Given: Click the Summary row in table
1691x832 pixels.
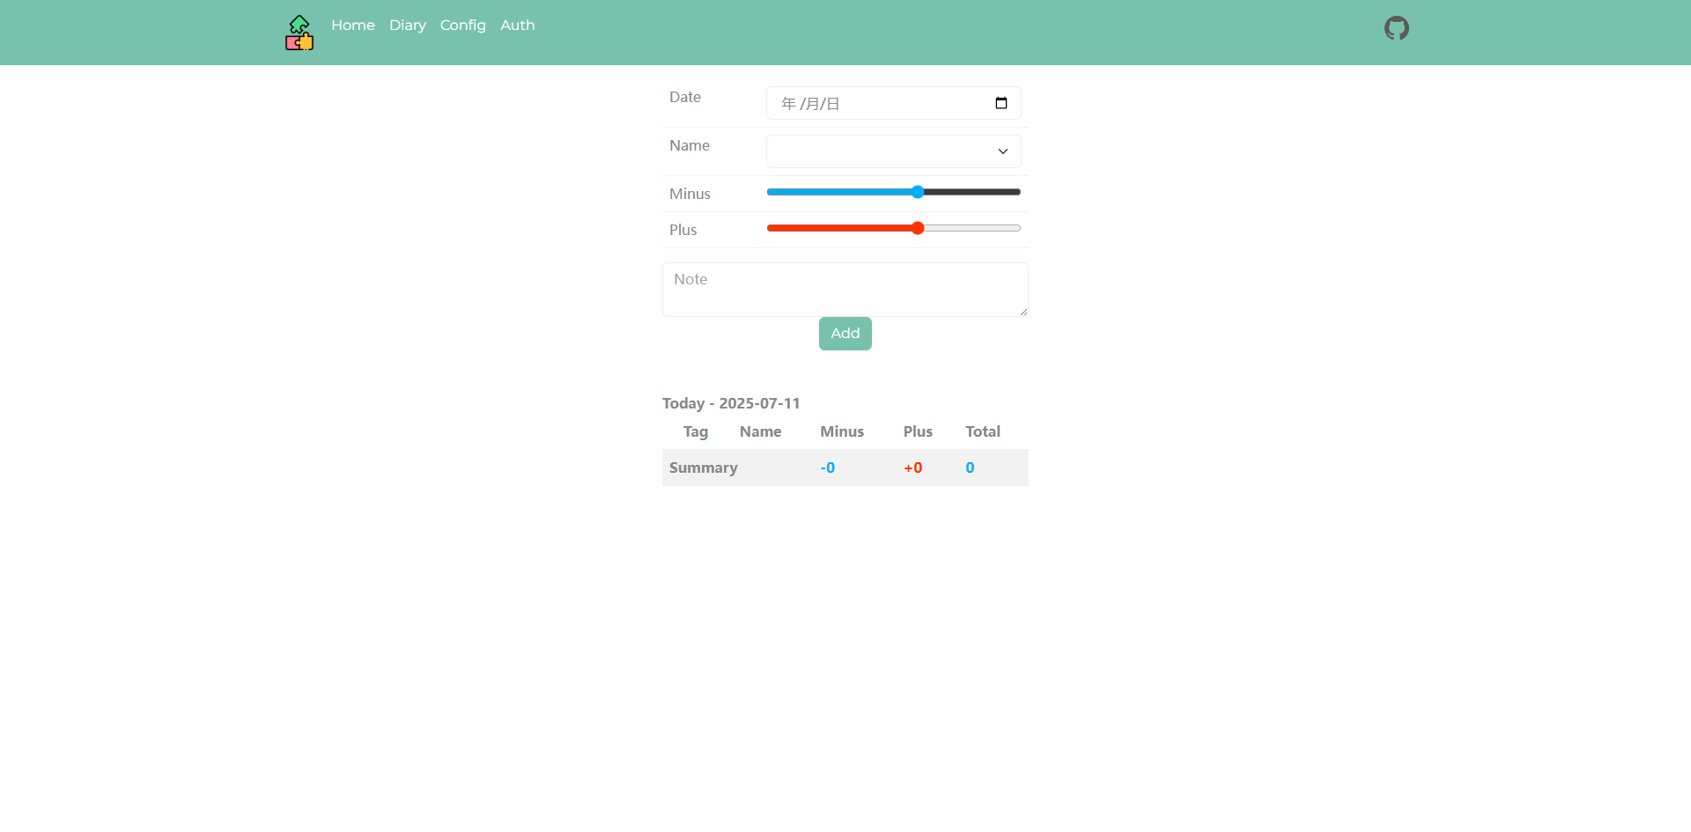Looking at the screenshot, I should click(845, 468).
